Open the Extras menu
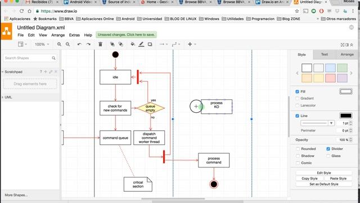360x203 pixels. click(x=74, y=35)
